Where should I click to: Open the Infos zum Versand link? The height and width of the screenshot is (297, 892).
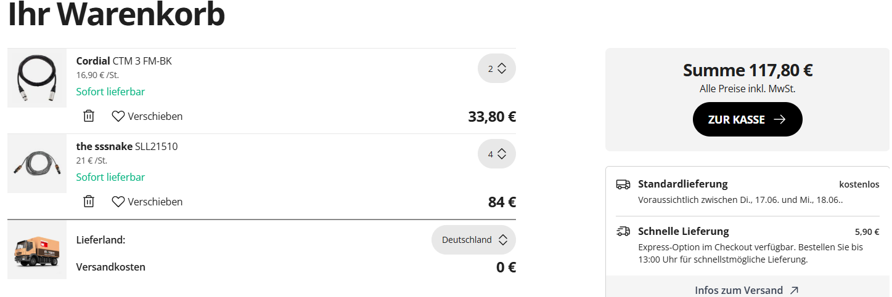[x=747, y=290]
